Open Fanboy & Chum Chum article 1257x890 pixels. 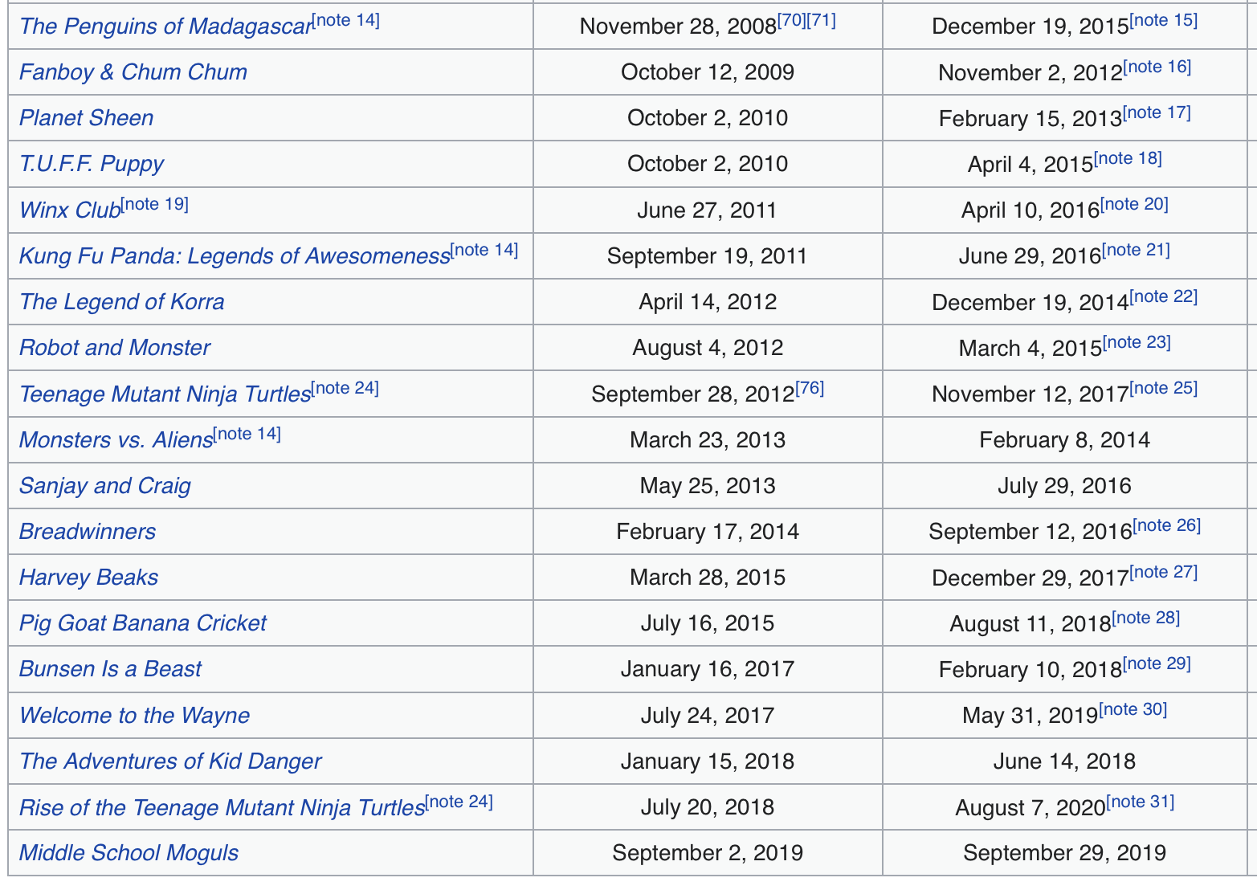pyautogui.click(x=133, y=72)
